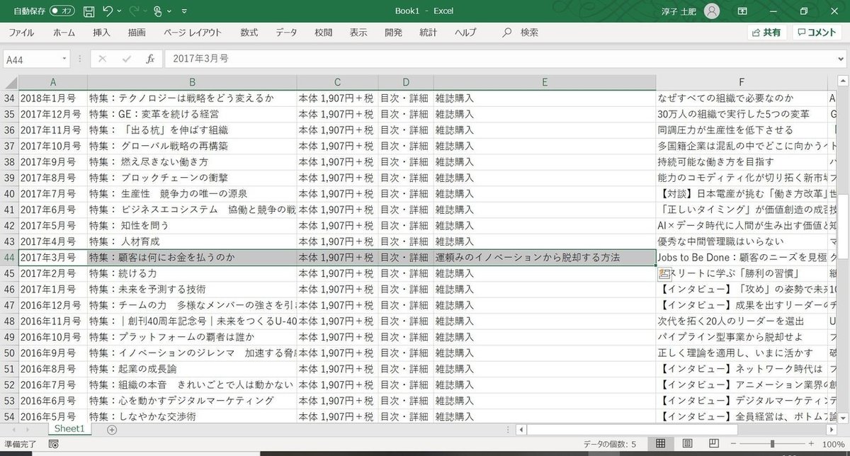The width and height of the screenshot is (850, 456).
Task: Switch to the 挿入 ribbon tab
Action: pos(101,33)
